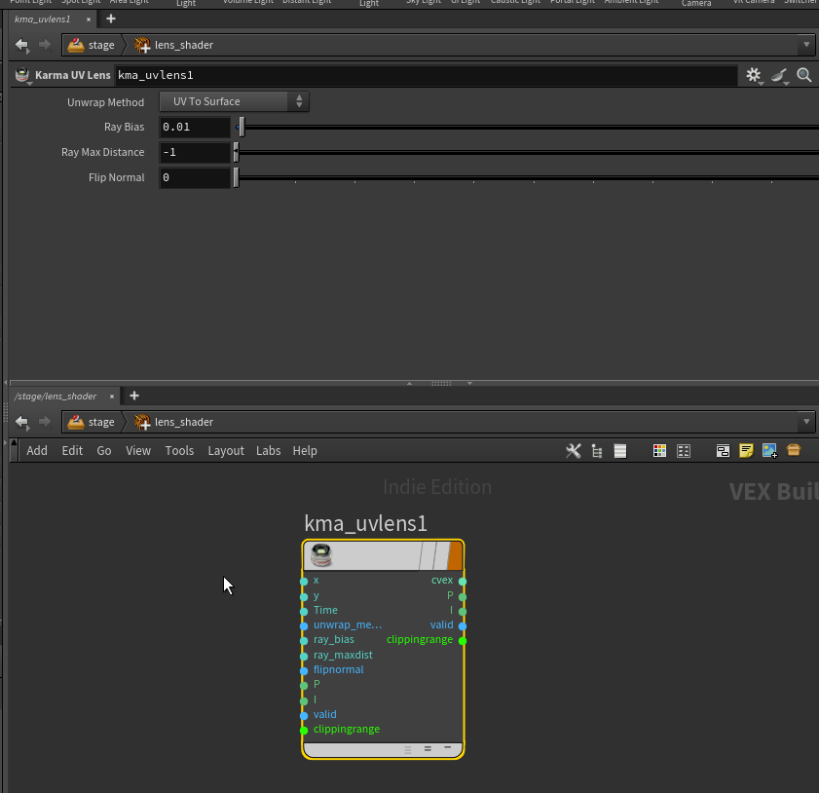The height and width of the screenshot is (793, 819).
Task: Go forward in the parameter pane path history
Action: (x=45, y=45)
